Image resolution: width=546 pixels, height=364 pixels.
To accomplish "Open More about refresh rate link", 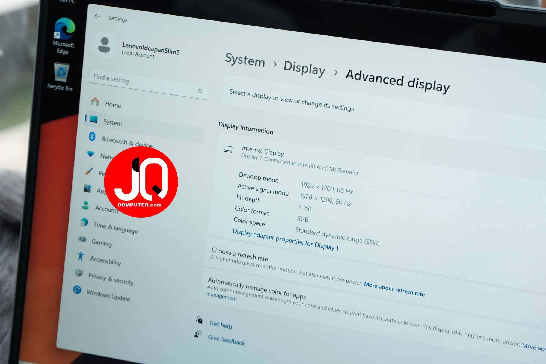I will click(x=394, y=289).
